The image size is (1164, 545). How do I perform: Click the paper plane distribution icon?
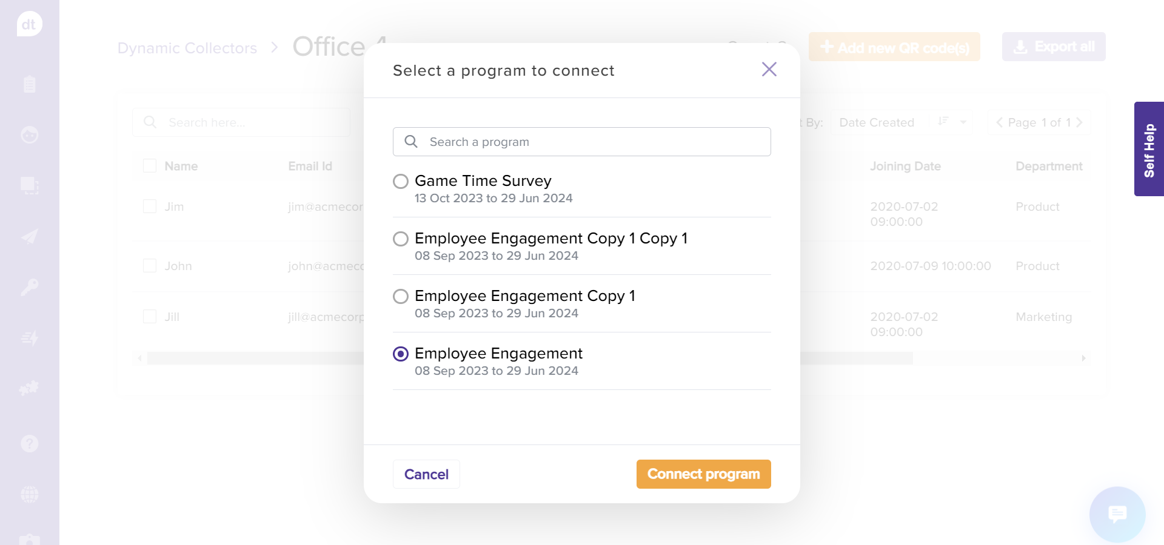[29, 236]
